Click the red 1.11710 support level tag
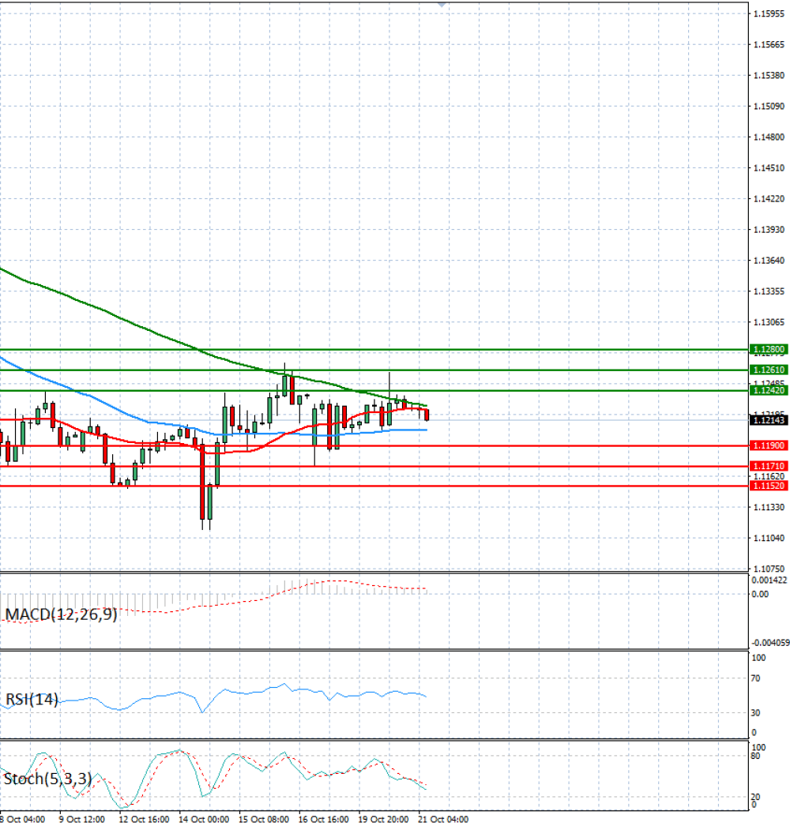 click(769, 466)
